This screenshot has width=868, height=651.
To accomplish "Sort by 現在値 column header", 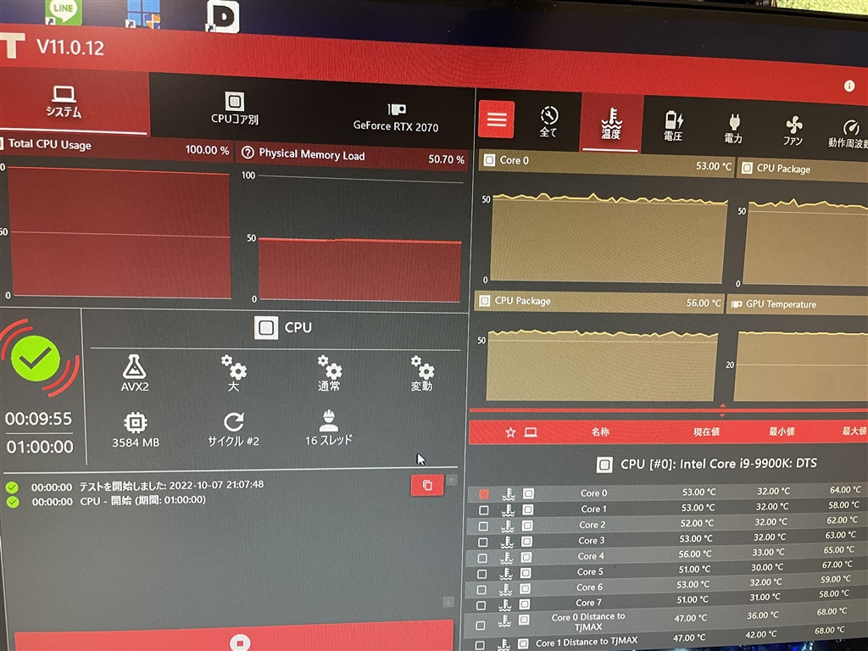I will 706,431.
